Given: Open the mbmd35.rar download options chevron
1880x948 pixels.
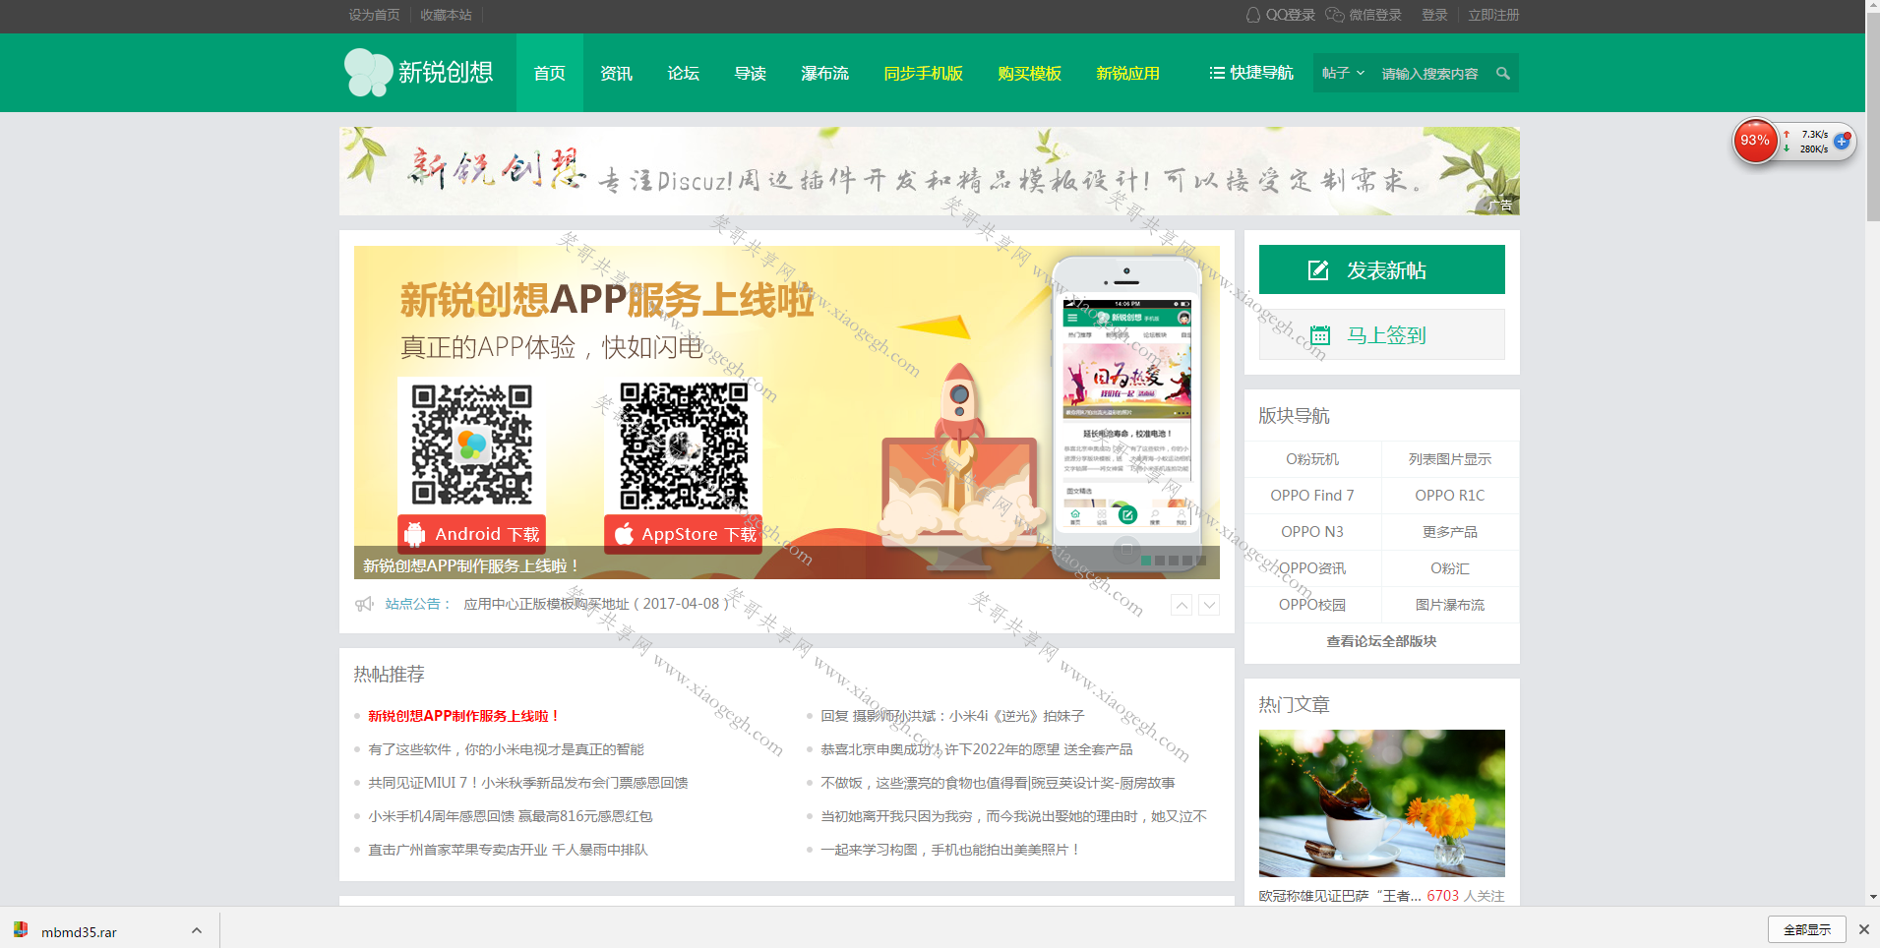Looking at the screenshot, I should click(x=197, y=930).
